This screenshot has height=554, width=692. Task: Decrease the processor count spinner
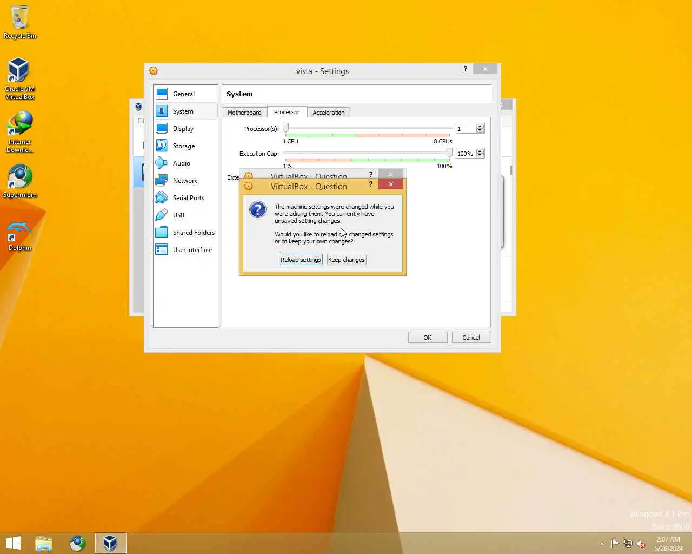[480, 130]
